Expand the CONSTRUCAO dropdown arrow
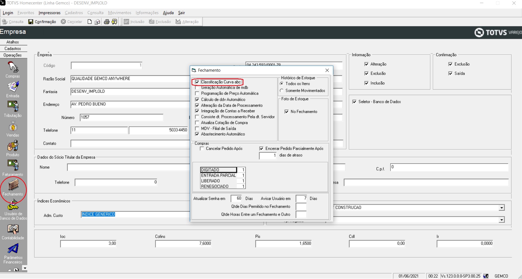 [502, 208]
